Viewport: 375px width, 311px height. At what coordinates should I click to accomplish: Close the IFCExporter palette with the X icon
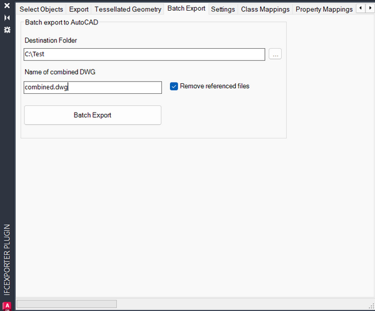pyautogui.click(x=7, y=5)
